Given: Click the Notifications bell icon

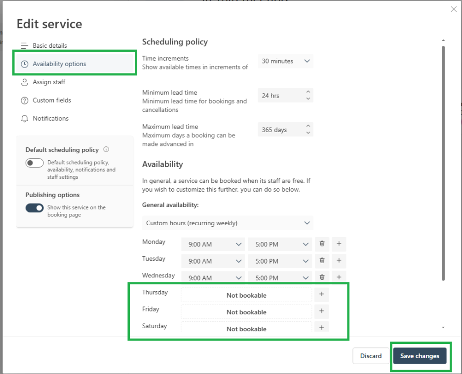Looking at the screenshot, I should [25, 119].
